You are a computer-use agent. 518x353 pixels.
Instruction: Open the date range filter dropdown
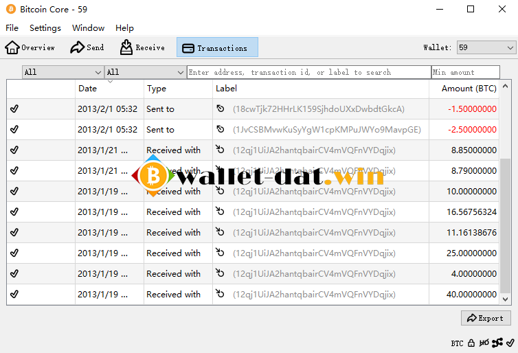[63, 72]
